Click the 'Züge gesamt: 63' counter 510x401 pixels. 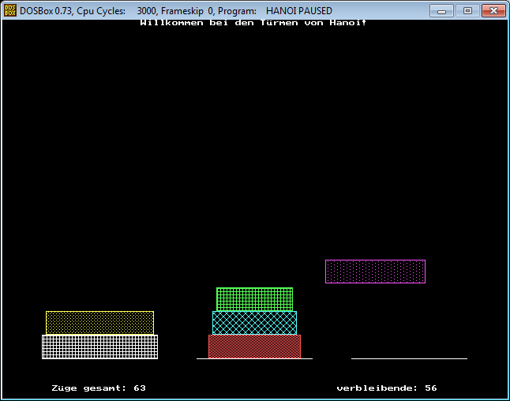coord(99,388)
